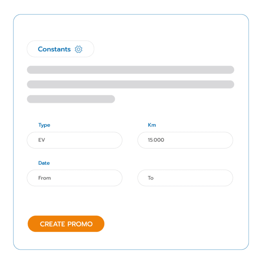Screen dimensions: 264x264
Task: Focus the Km field showing 15.000
Action: 185,140
